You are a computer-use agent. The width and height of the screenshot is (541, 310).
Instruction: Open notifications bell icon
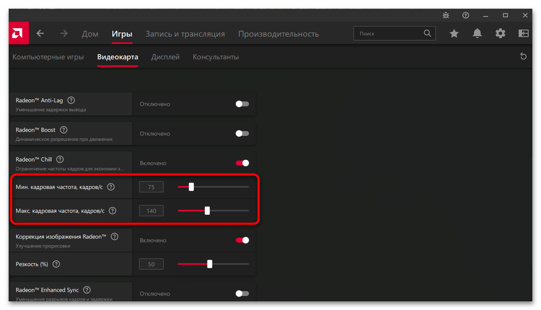[477, 34]
